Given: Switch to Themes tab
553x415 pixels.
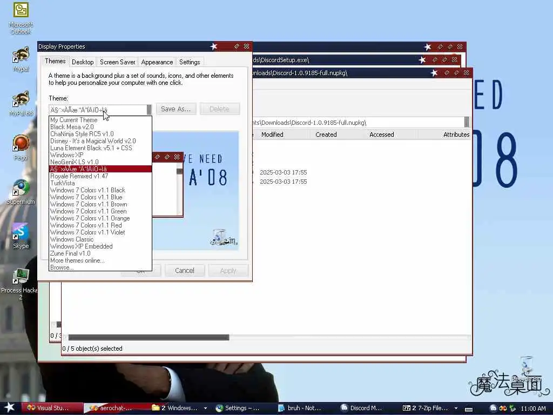Looking at the screenshot, I should pos(55,62).
